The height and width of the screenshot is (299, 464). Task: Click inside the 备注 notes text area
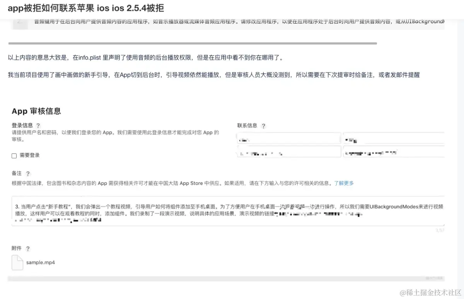(228, 211)
